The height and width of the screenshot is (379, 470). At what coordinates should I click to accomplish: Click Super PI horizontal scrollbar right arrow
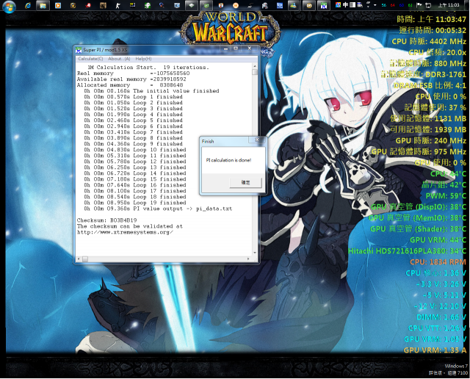tap(248, 259)
